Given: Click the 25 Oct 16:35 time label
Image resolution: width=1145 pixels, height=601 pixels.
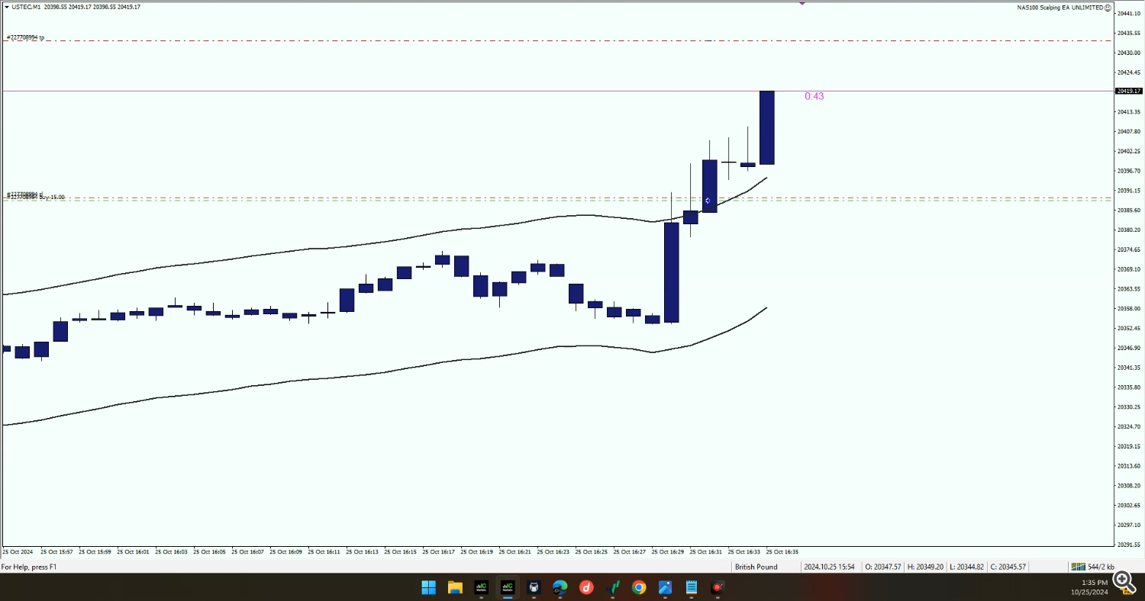Looking at the screenshot, I should [782, 551].
